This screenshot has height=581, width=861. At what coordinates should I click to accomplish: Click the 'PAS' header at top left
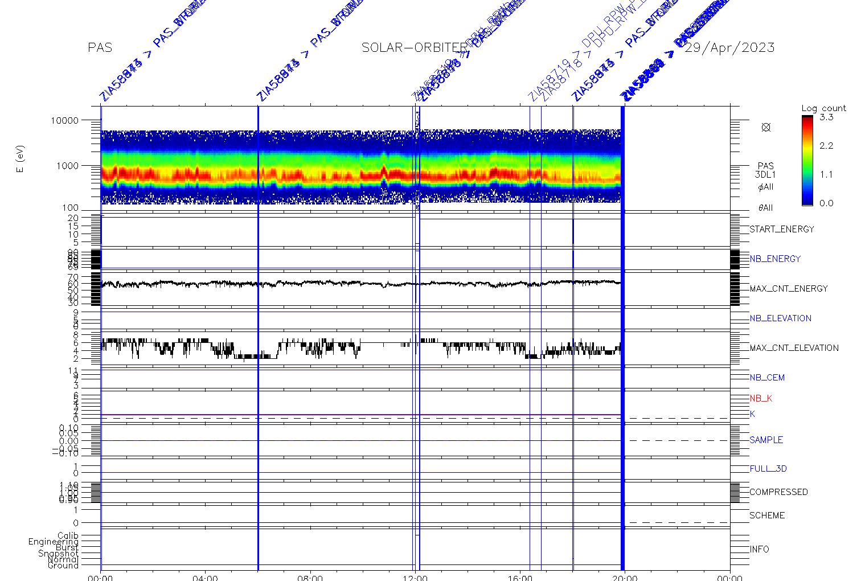point(100,48)
